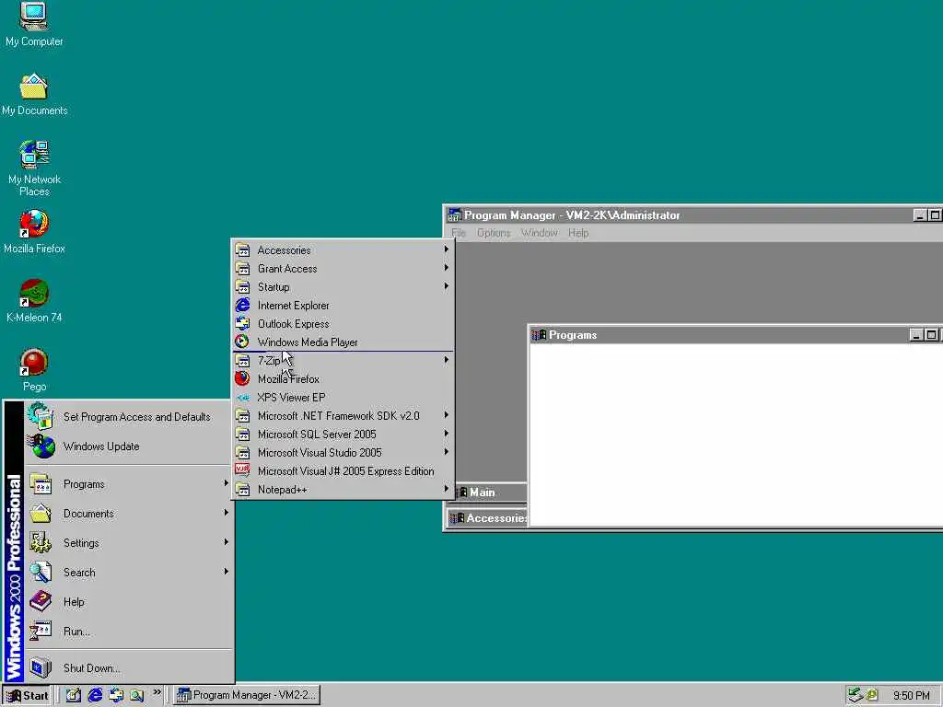Click the network connection tray icon
943x707 pixels.
[856, 695]
